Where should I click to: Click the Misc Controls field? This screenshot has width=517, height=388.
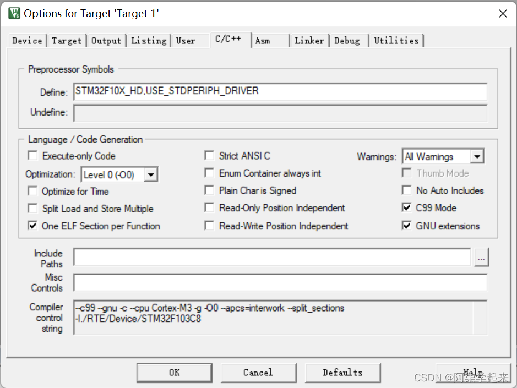[x=280, y=282]
